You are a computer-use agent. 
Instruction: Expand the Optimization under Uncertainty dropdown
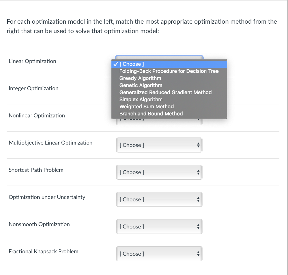159,199
